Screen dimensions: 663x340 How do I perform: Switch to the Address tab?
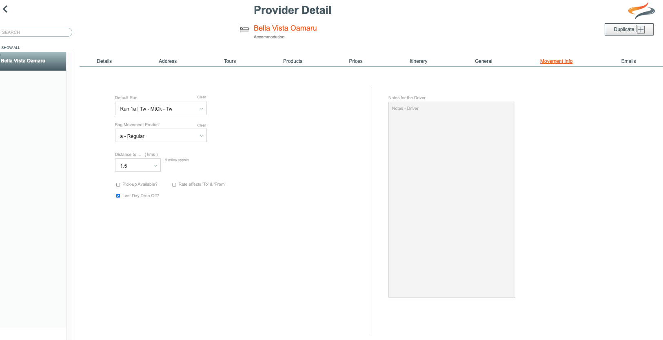(x=168, y=61)
